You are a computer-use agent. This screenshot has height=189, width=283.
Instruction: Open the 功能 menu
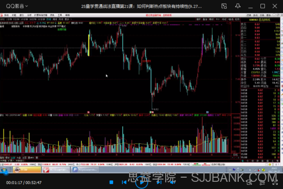click(x=14, y=15)
